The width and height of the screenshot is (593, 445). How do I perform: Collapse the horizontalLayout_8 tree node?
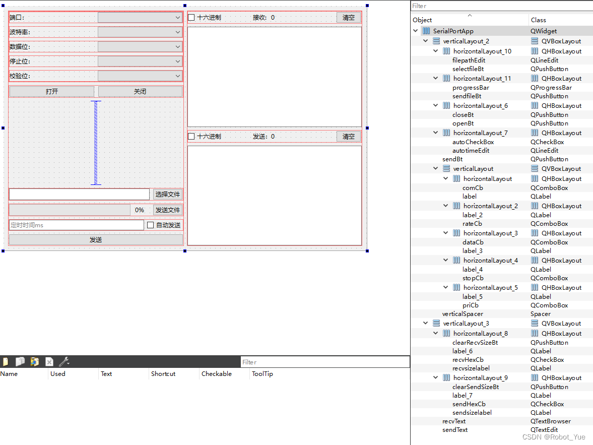click(436, 333)
